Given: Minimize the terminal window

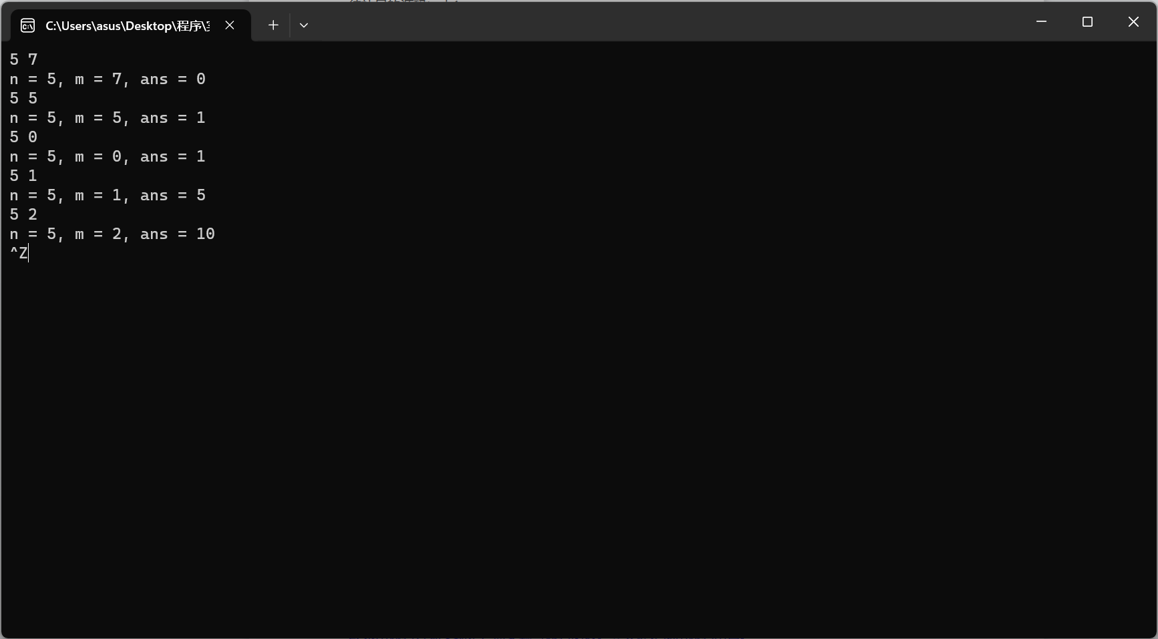Looking at the screenshot, I should (x=1041, y=22).
